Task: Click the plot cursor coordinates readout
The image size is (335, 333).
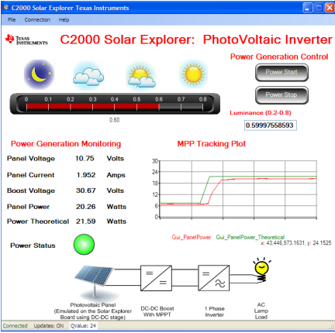Action: point(296,243)
